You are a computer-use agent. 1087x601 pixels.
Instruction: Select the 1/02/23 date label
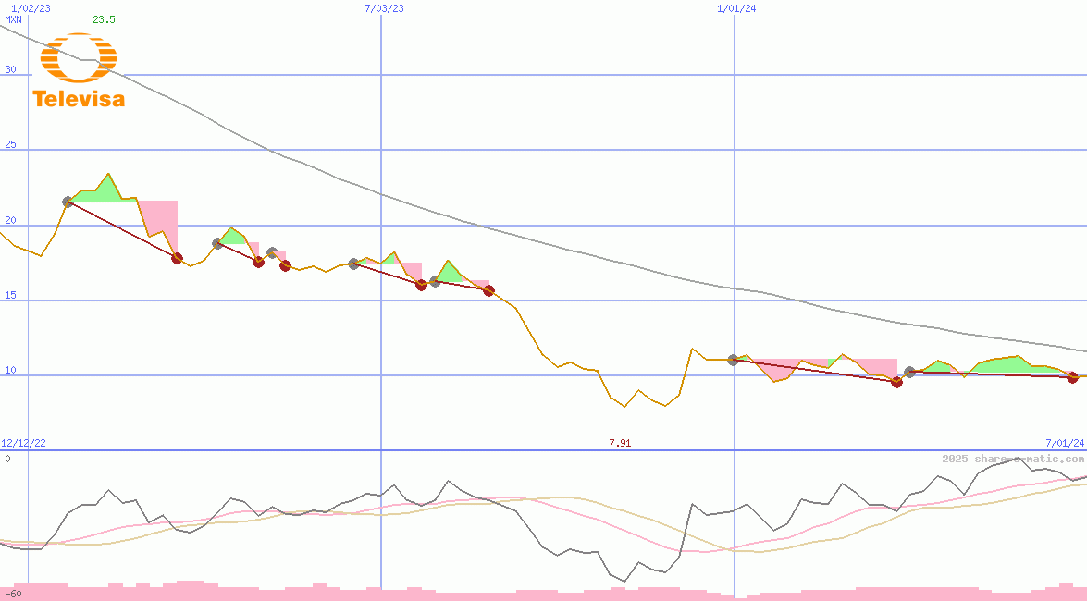[x=31, y=8]
